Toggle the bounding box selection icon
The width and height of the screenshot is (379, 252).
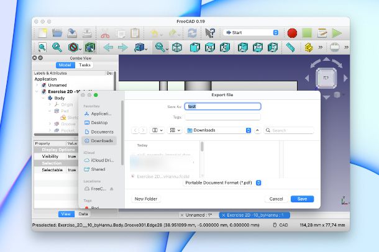90,47
